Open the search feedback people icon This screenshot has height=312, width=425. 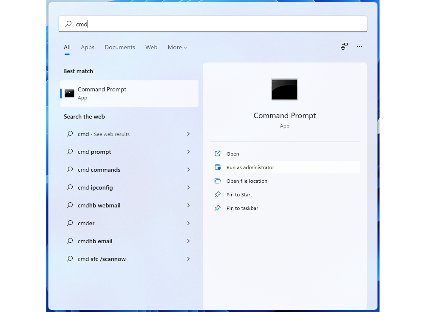[x=344, y=46]
